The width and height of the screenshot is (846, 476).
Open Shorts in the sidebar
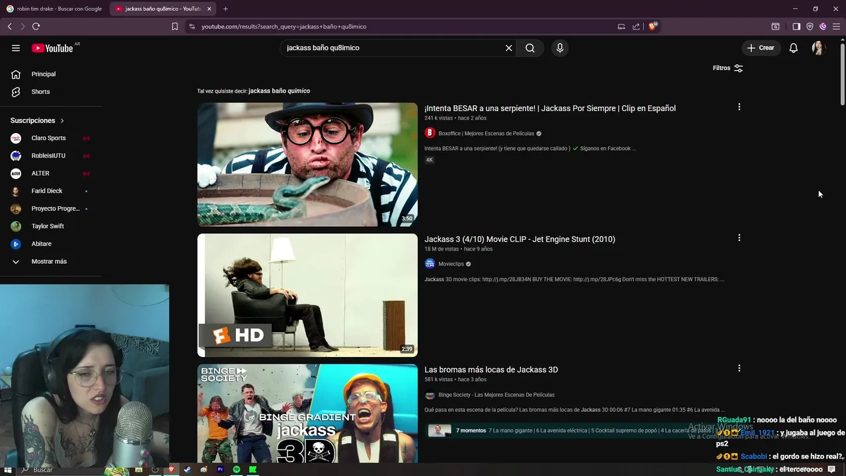(x=40, y=92)
